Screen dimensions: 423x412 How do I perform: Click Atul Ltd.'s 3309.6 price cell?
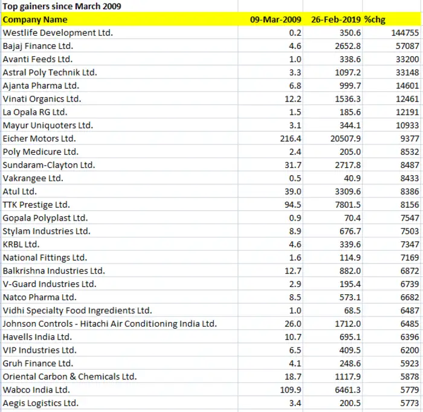[347, 192]
